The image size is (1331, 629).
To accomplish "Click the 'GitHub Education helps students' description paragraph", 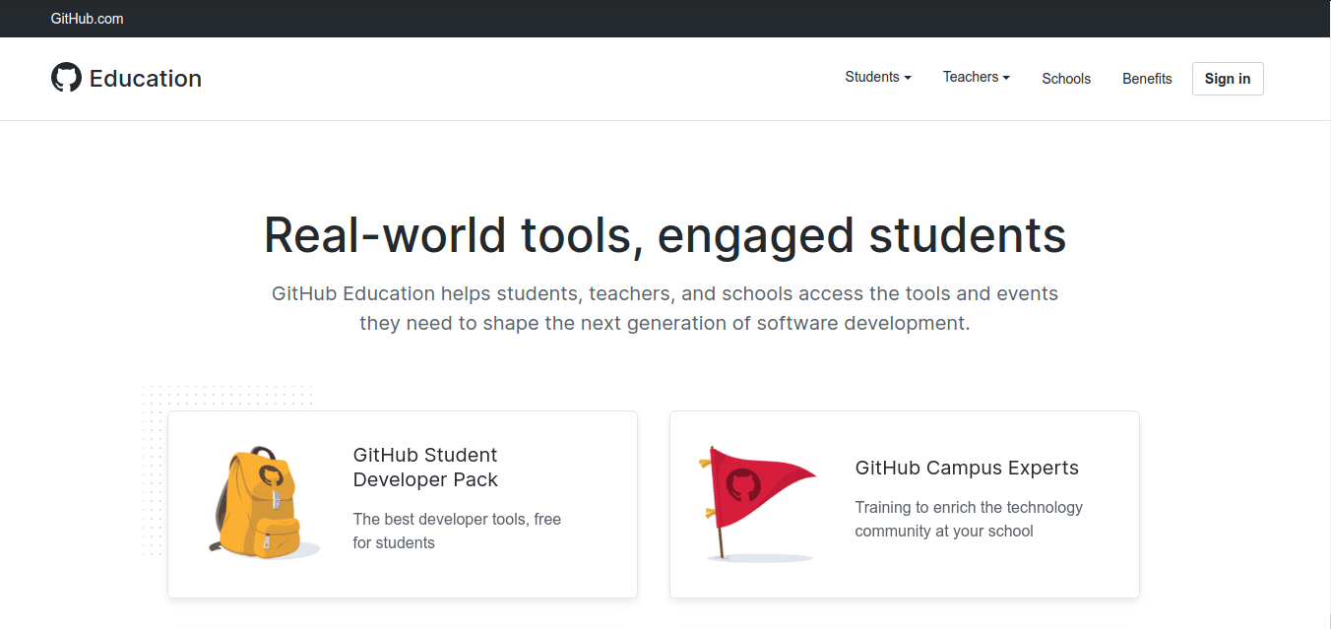I will [x=665, y=308].
